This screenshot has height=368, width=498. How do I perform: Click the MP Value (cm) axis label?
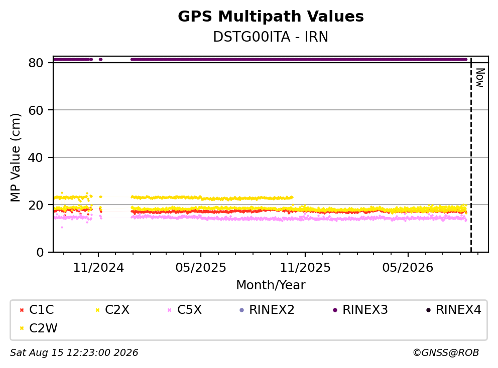(x=15, y=157)
